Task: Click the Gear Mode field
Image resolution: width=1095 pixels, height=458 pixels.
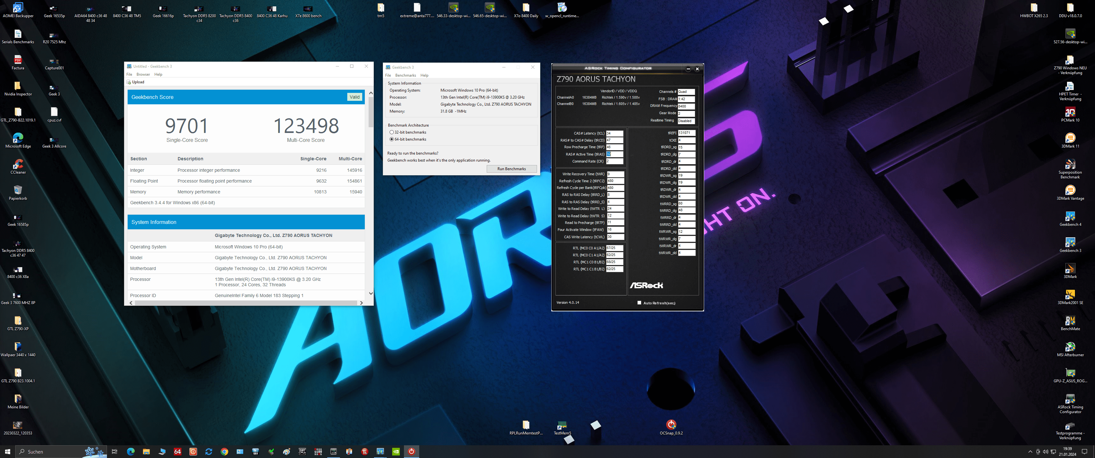Action: point(686,114)
